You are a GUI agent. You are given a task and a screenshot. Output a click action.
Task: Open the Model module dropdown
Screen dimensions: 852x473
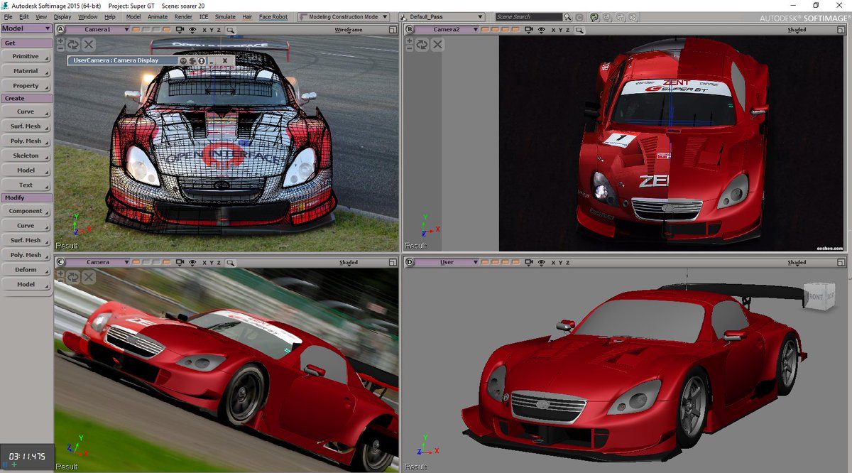point(26,29)
